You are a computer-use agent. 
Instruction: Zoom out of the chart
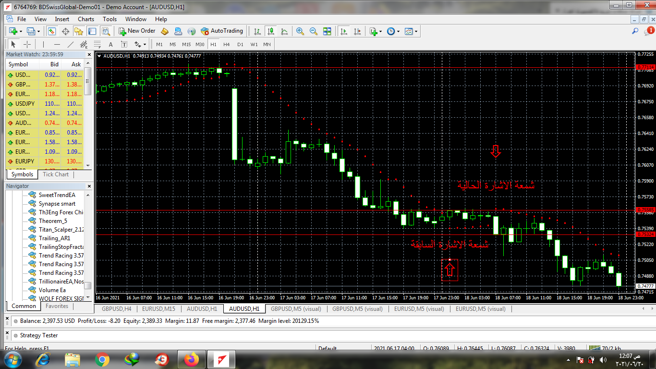pos(314,31)
